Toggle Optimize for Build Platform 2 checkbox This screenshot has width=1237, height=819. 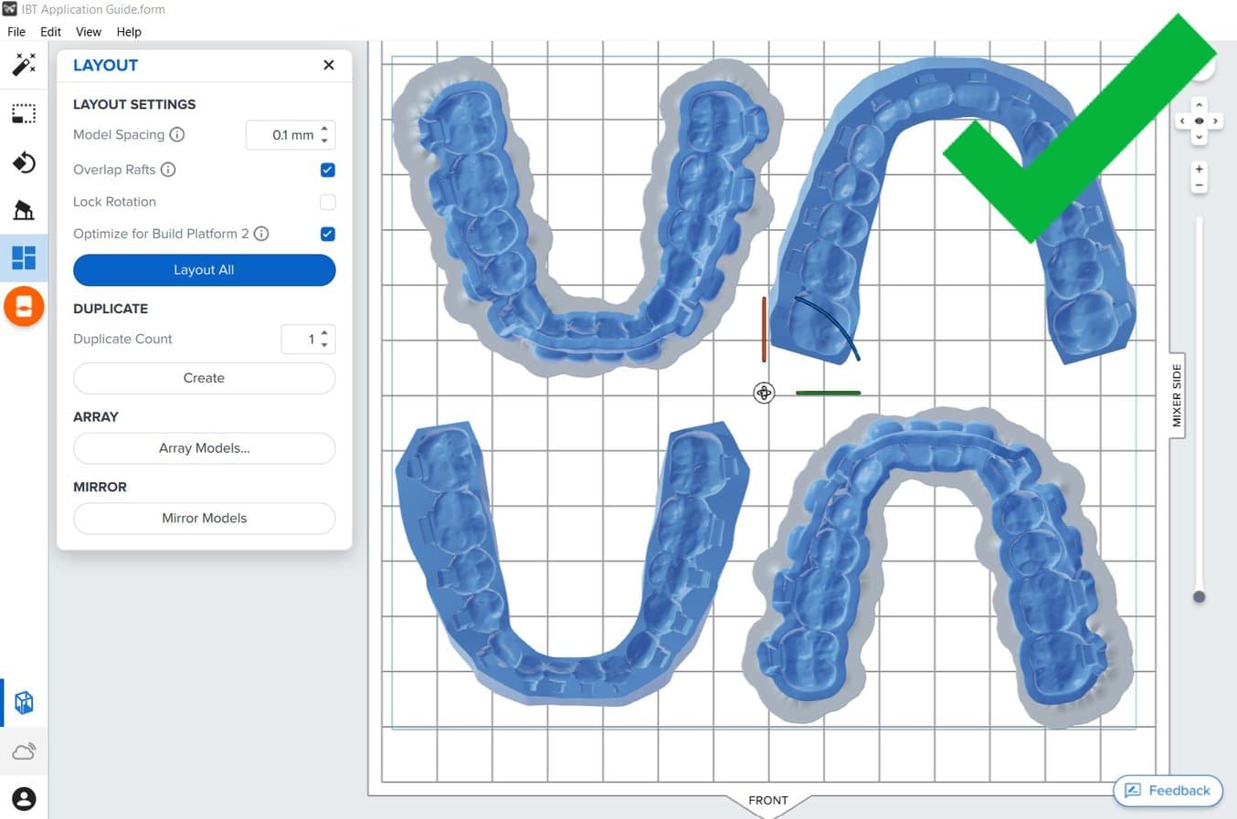(x=328, y=234)
